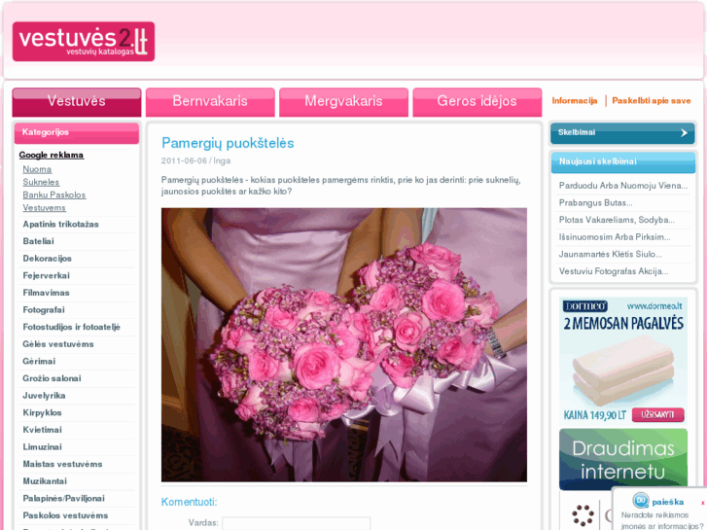Open Išsinuomosim Arba Pirksim... listing
707x530 pixels.
(x=615, y=237)
